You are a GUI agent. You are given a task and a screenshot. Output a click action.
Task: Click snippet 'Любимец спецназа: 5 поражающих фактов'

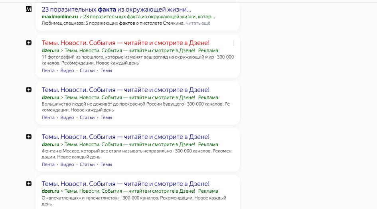tap(88, 23)
